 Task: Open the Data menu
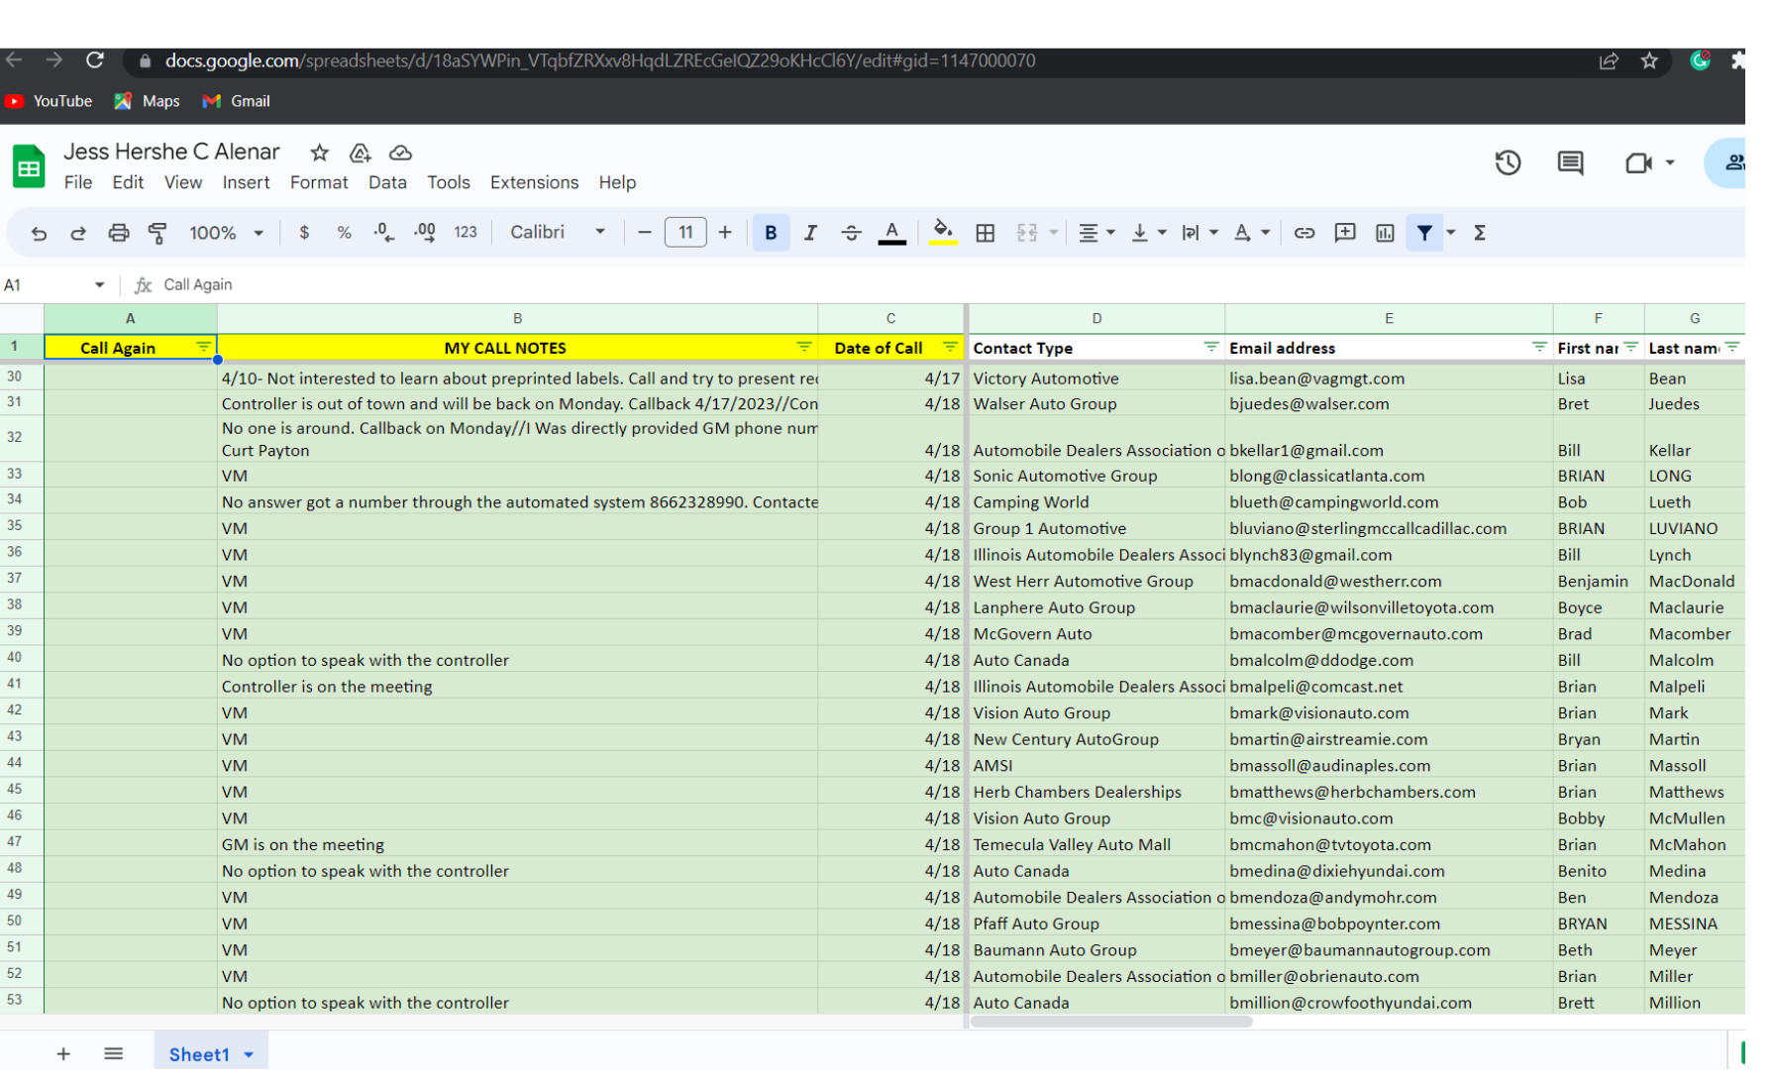click(x=387, y=182)
